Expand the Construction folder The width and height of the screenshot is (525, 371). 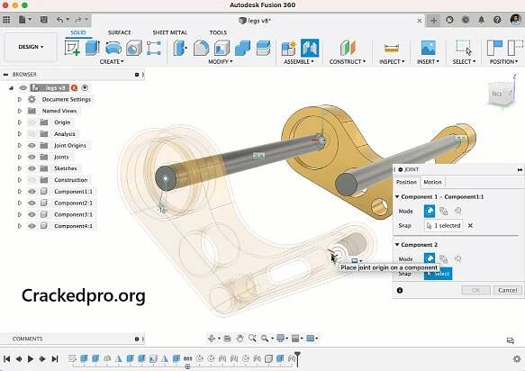tap(20, 180)
